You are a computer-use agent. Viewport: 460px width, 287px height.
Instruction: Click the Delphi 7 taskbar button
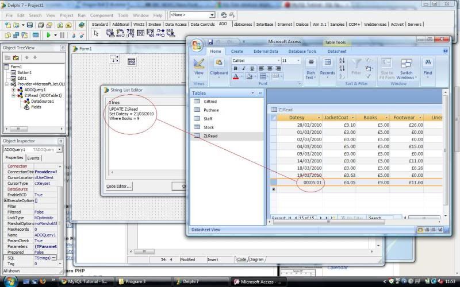201,281
